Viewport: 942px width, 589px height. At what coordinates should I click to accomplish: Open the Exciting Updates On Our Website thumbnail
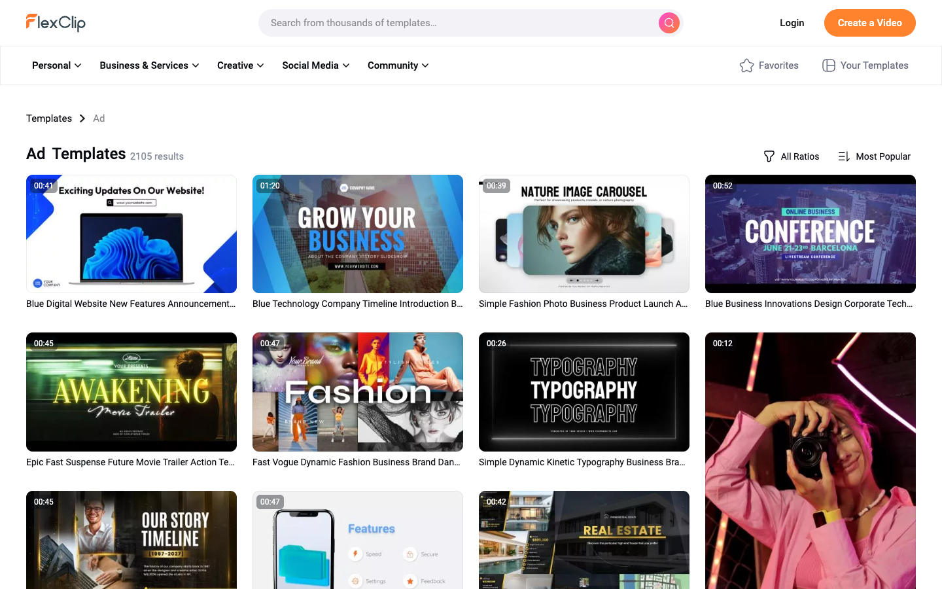tap(131, 234)
